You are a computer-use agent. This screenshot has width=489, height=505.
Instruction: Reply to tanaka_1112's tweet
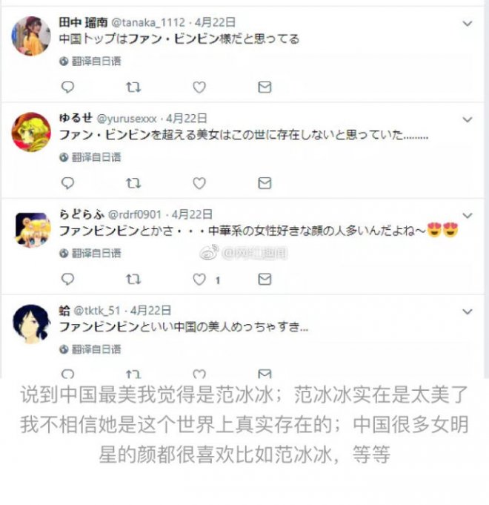pyautogui.click(x=67, y=87)
